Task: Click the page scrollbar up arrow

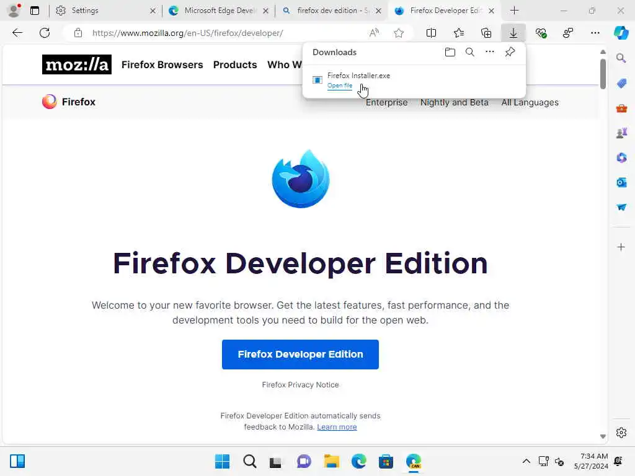Action: pyautogui.click(x=603, y=52)
